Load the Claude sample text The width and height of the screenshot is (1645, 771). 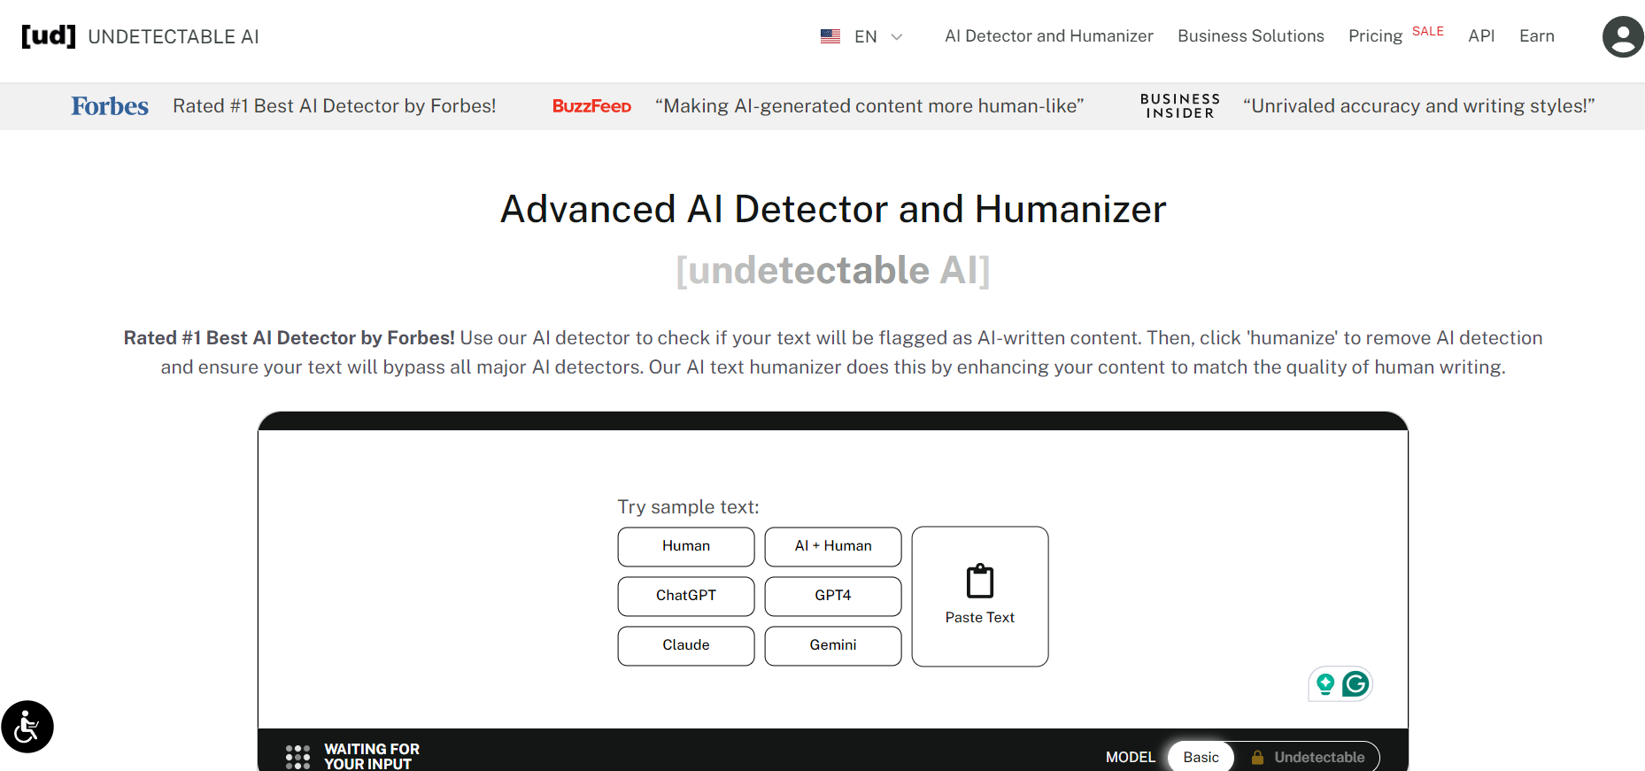[x=686, y=645]
